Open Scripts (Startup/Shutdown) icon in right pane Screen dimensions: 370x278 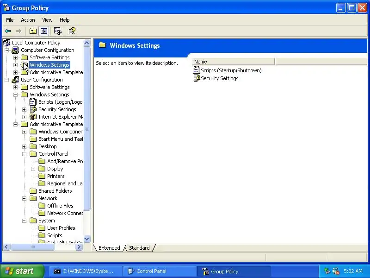pyautogui.click(x=196, y=70)
